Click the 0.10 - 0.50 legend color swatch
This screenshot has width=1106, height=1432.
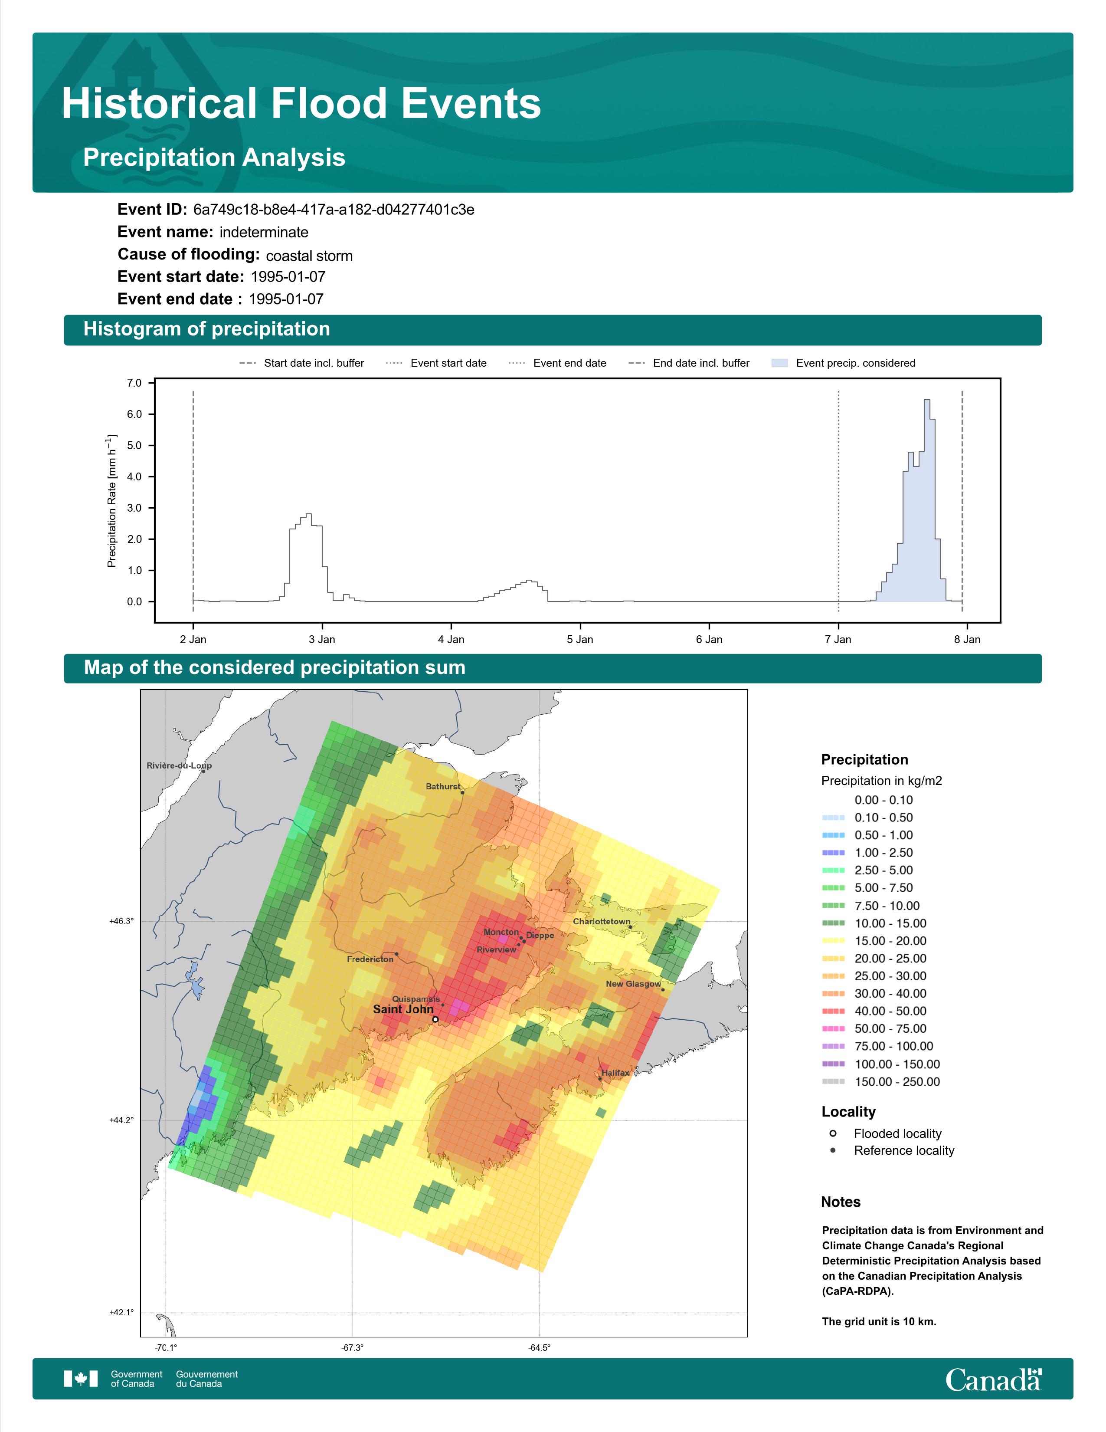pos(833,818)
